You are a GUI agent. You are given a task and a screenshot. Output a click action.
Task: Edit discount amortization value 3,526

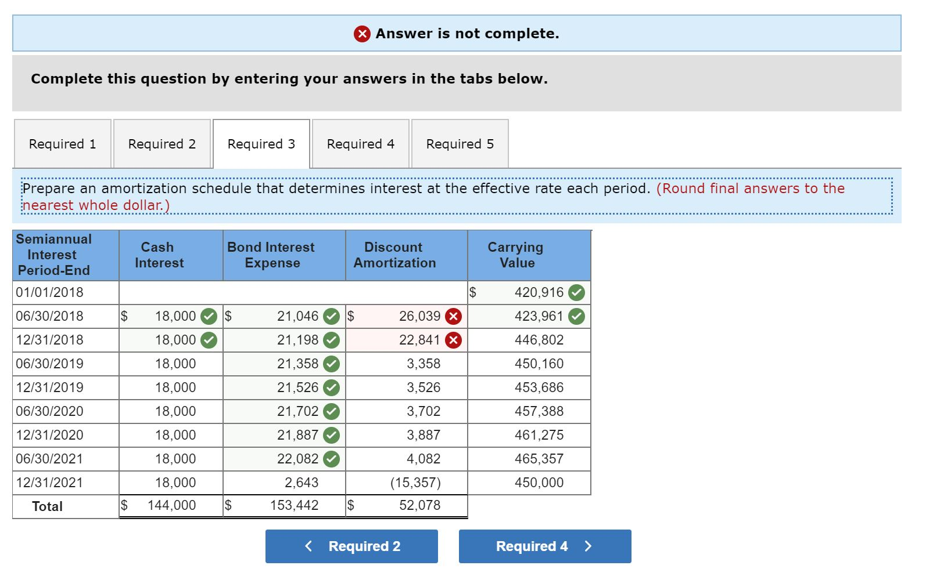[407, 387]
